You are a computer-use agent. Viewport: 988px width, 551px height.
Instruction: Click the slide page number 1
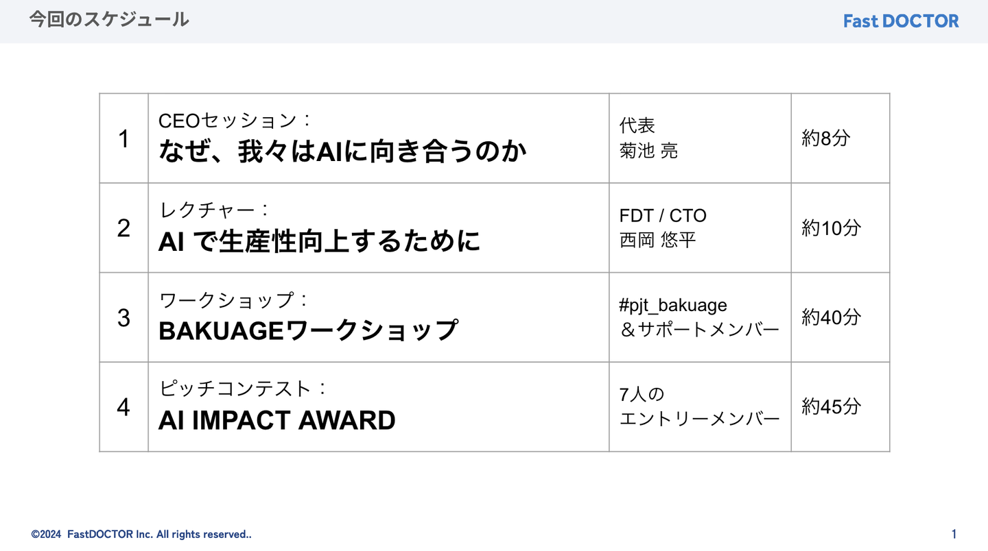(x=954, y=535)
